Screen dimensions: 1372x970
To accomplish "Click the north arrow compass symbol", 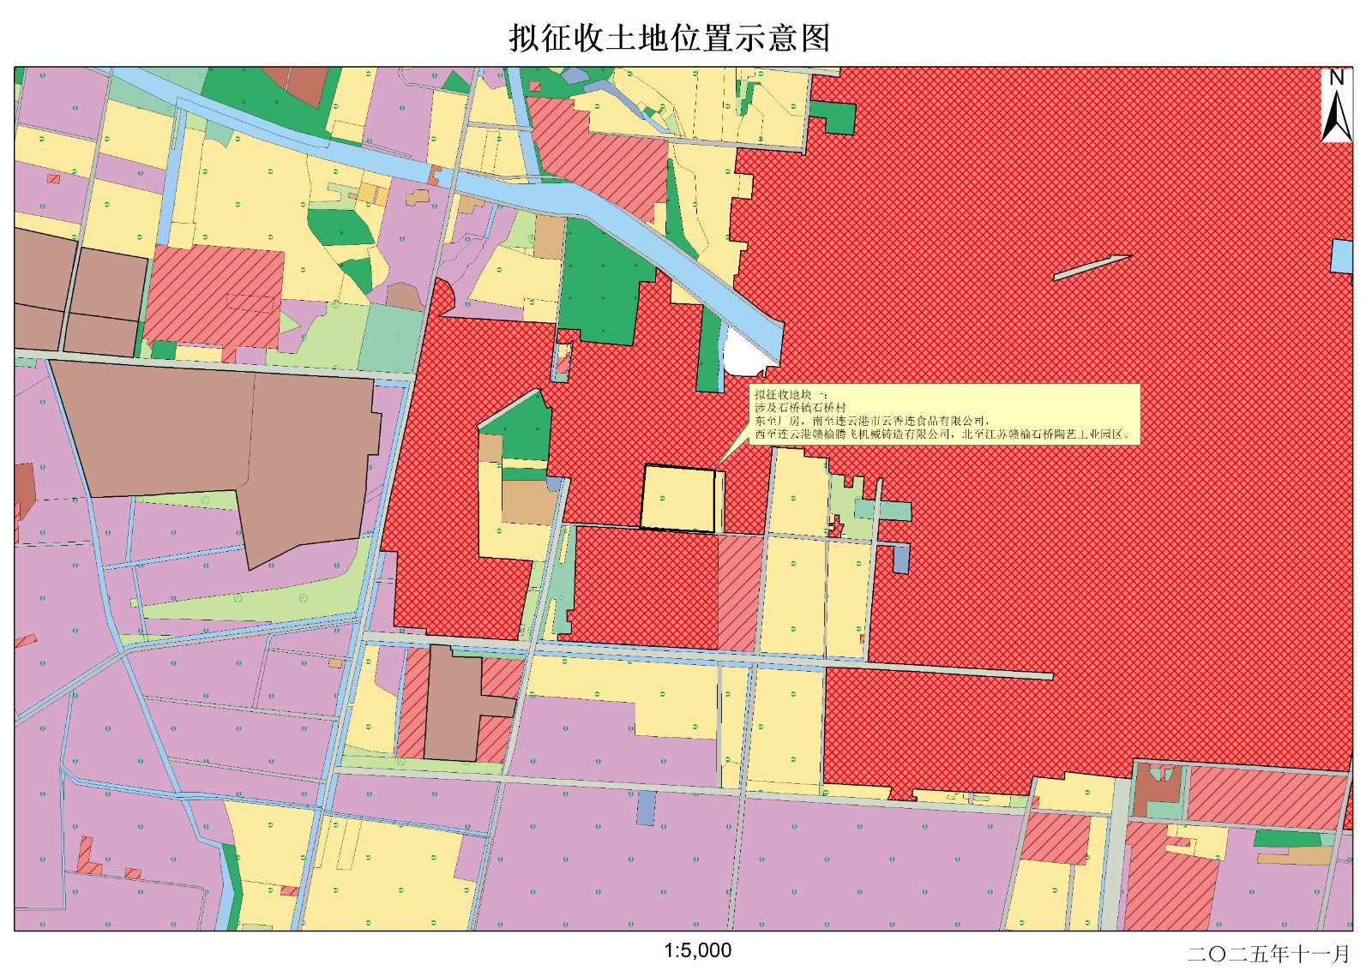I will pos(1336,118).
